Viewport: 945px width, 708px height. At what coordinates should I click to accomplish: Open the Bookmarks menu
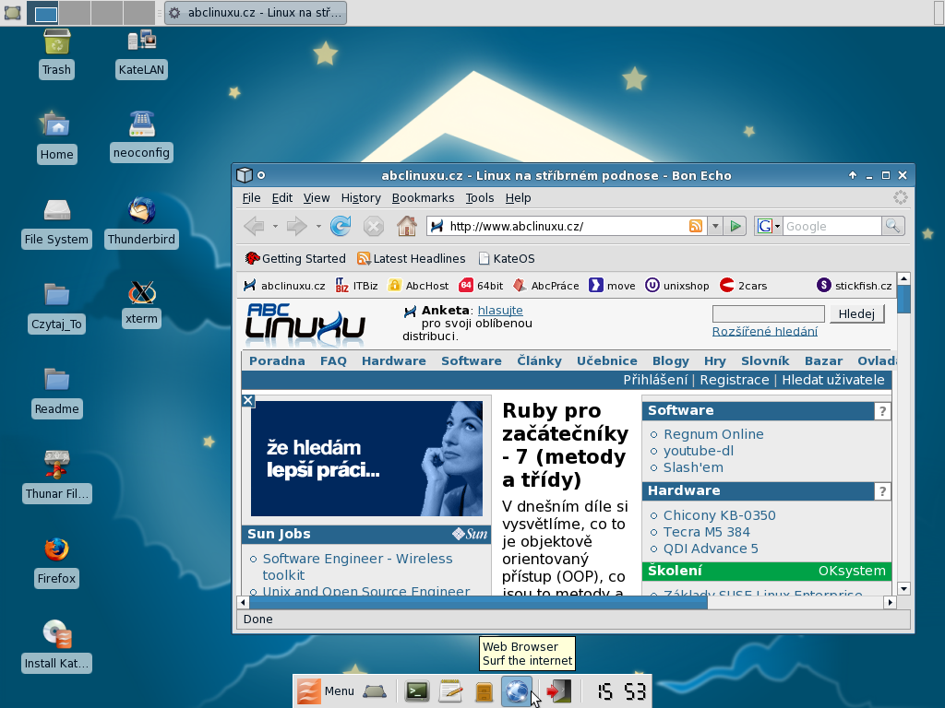pyautogui.click(x=423, y=198)
